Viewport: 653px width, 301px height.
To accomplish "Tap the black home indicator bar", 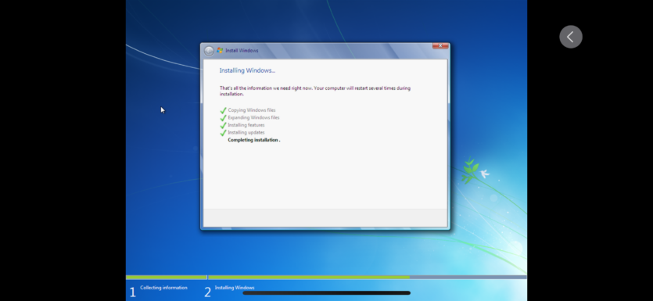I will pos(327,293).
